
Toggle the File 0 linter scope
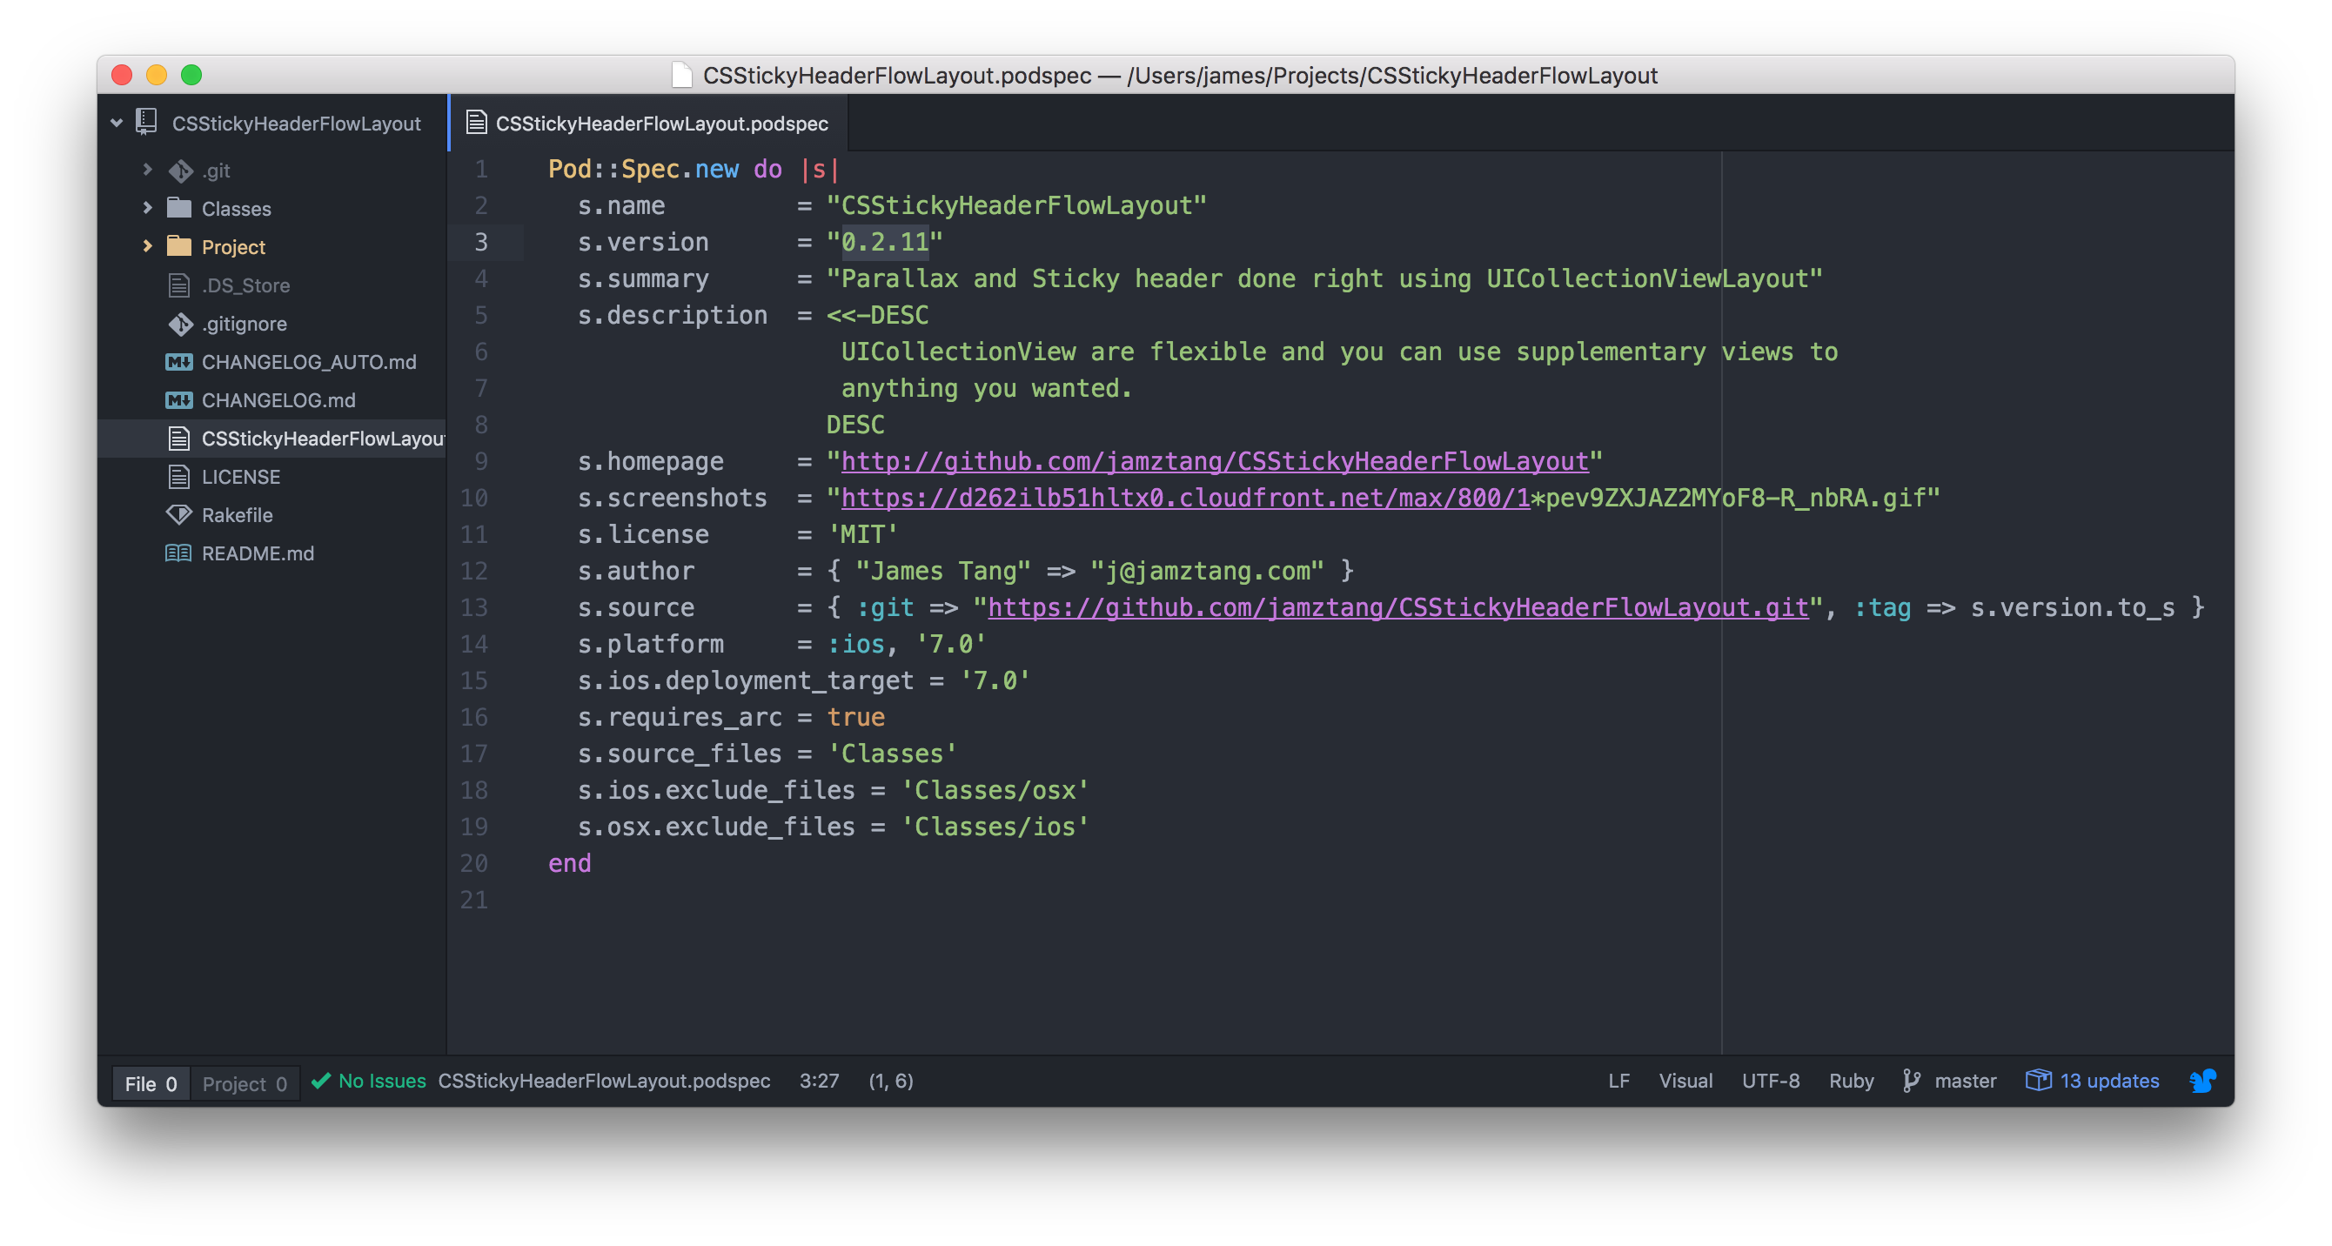(x=151, y=1083)
